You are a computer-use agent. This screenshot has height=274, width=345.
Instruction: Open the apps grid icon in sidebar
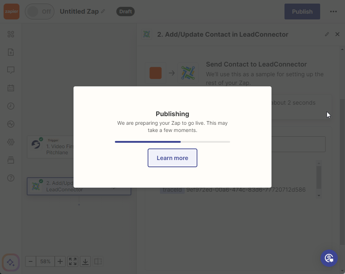point(11,34)
